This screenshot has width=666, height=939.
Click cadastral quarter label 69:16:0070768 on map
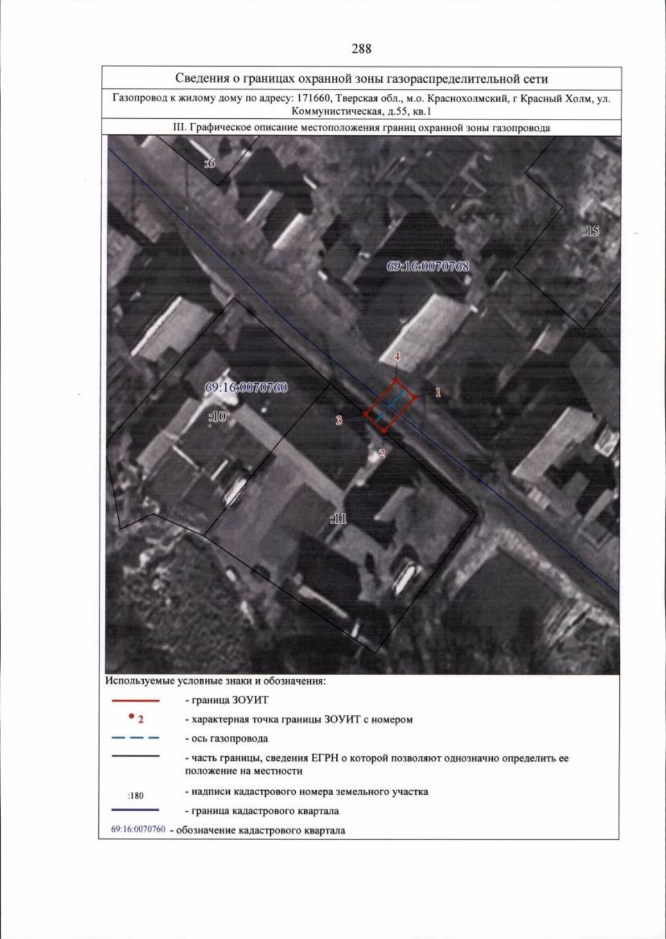[x=427, y=266]
